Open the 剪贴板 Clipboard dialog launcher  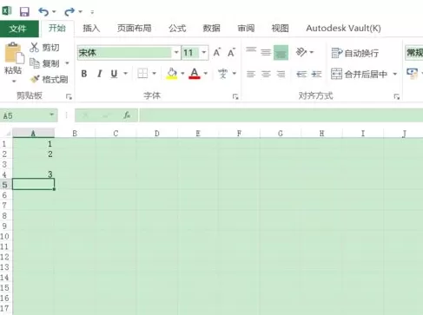click(69, 96)
